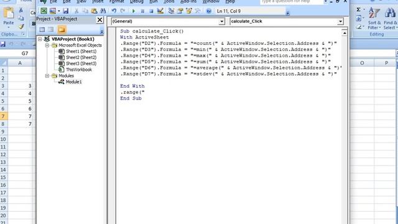Click code editor scrollbar up arrow
Image resolution: width=398 pixels, height=224 pixels.
[x=345, y=33]
